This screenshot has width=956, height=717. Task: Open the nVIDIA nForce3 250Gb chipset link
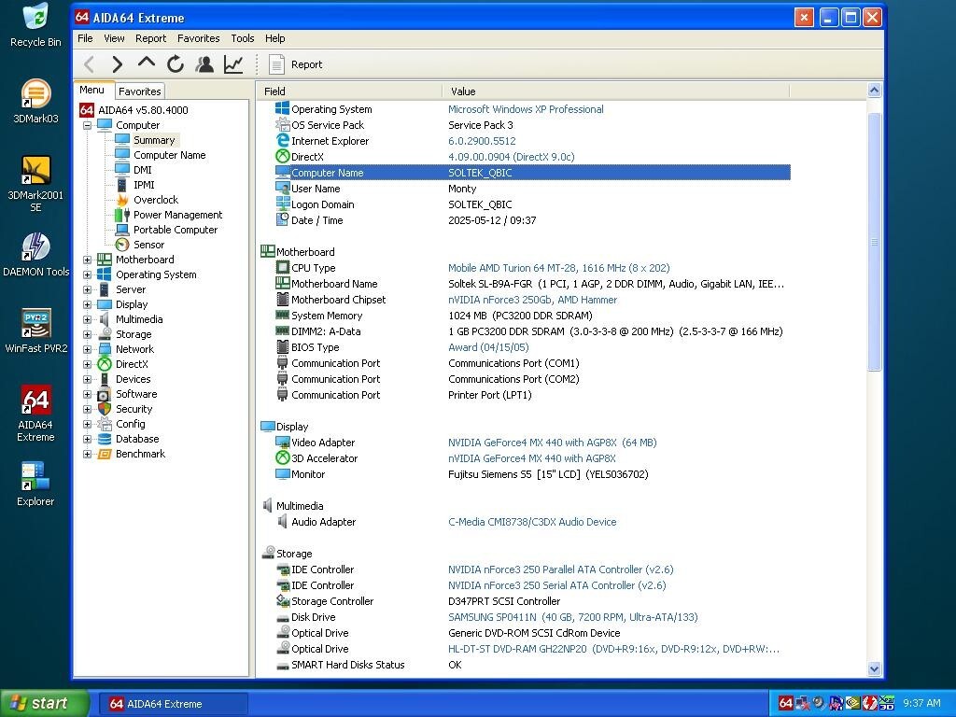click(532, 300)
